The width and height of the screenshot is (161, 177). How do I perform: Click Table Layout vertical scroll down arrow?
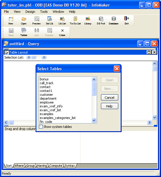click(154, 117)
